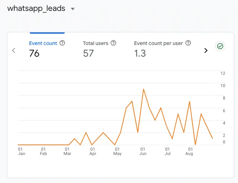The height and width of the screenshot is (183, 238).
Task: Click the whatsapp_leads title text
Action: (x=36, y=9)
